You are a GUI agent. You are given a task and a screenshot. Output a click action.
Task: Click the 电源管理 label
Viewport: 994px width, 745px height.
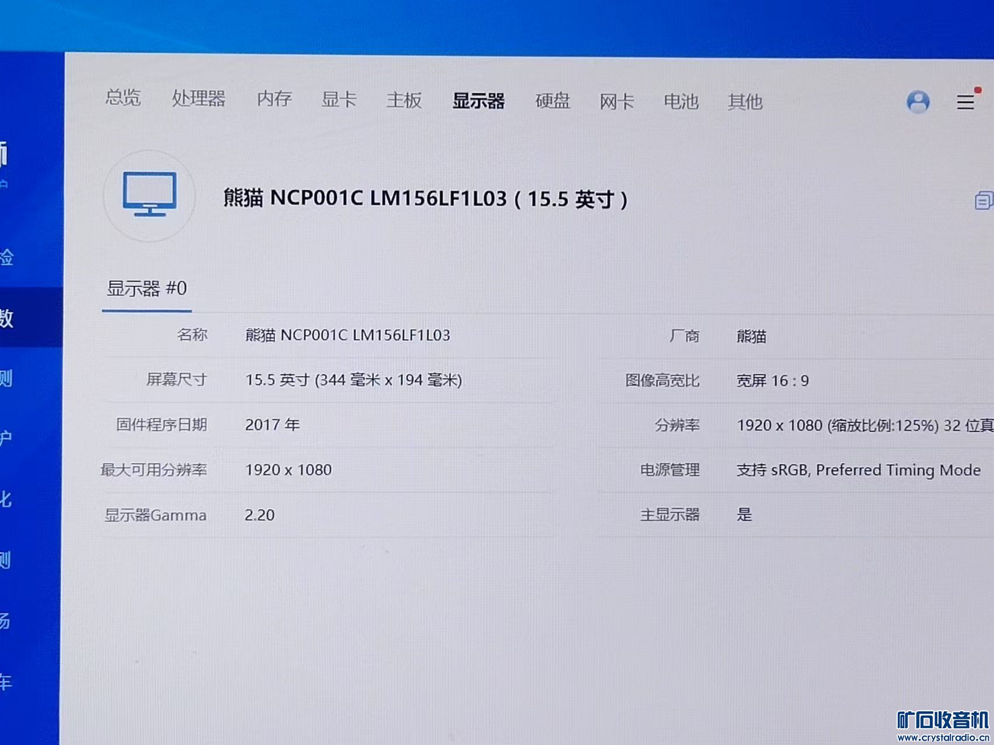pos(669,469)
